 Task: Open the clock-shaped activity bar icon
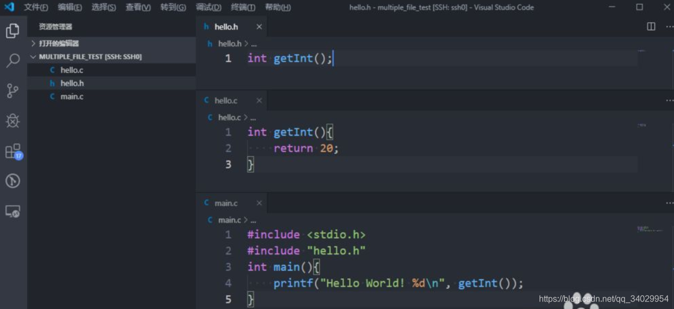click(13, 181)
